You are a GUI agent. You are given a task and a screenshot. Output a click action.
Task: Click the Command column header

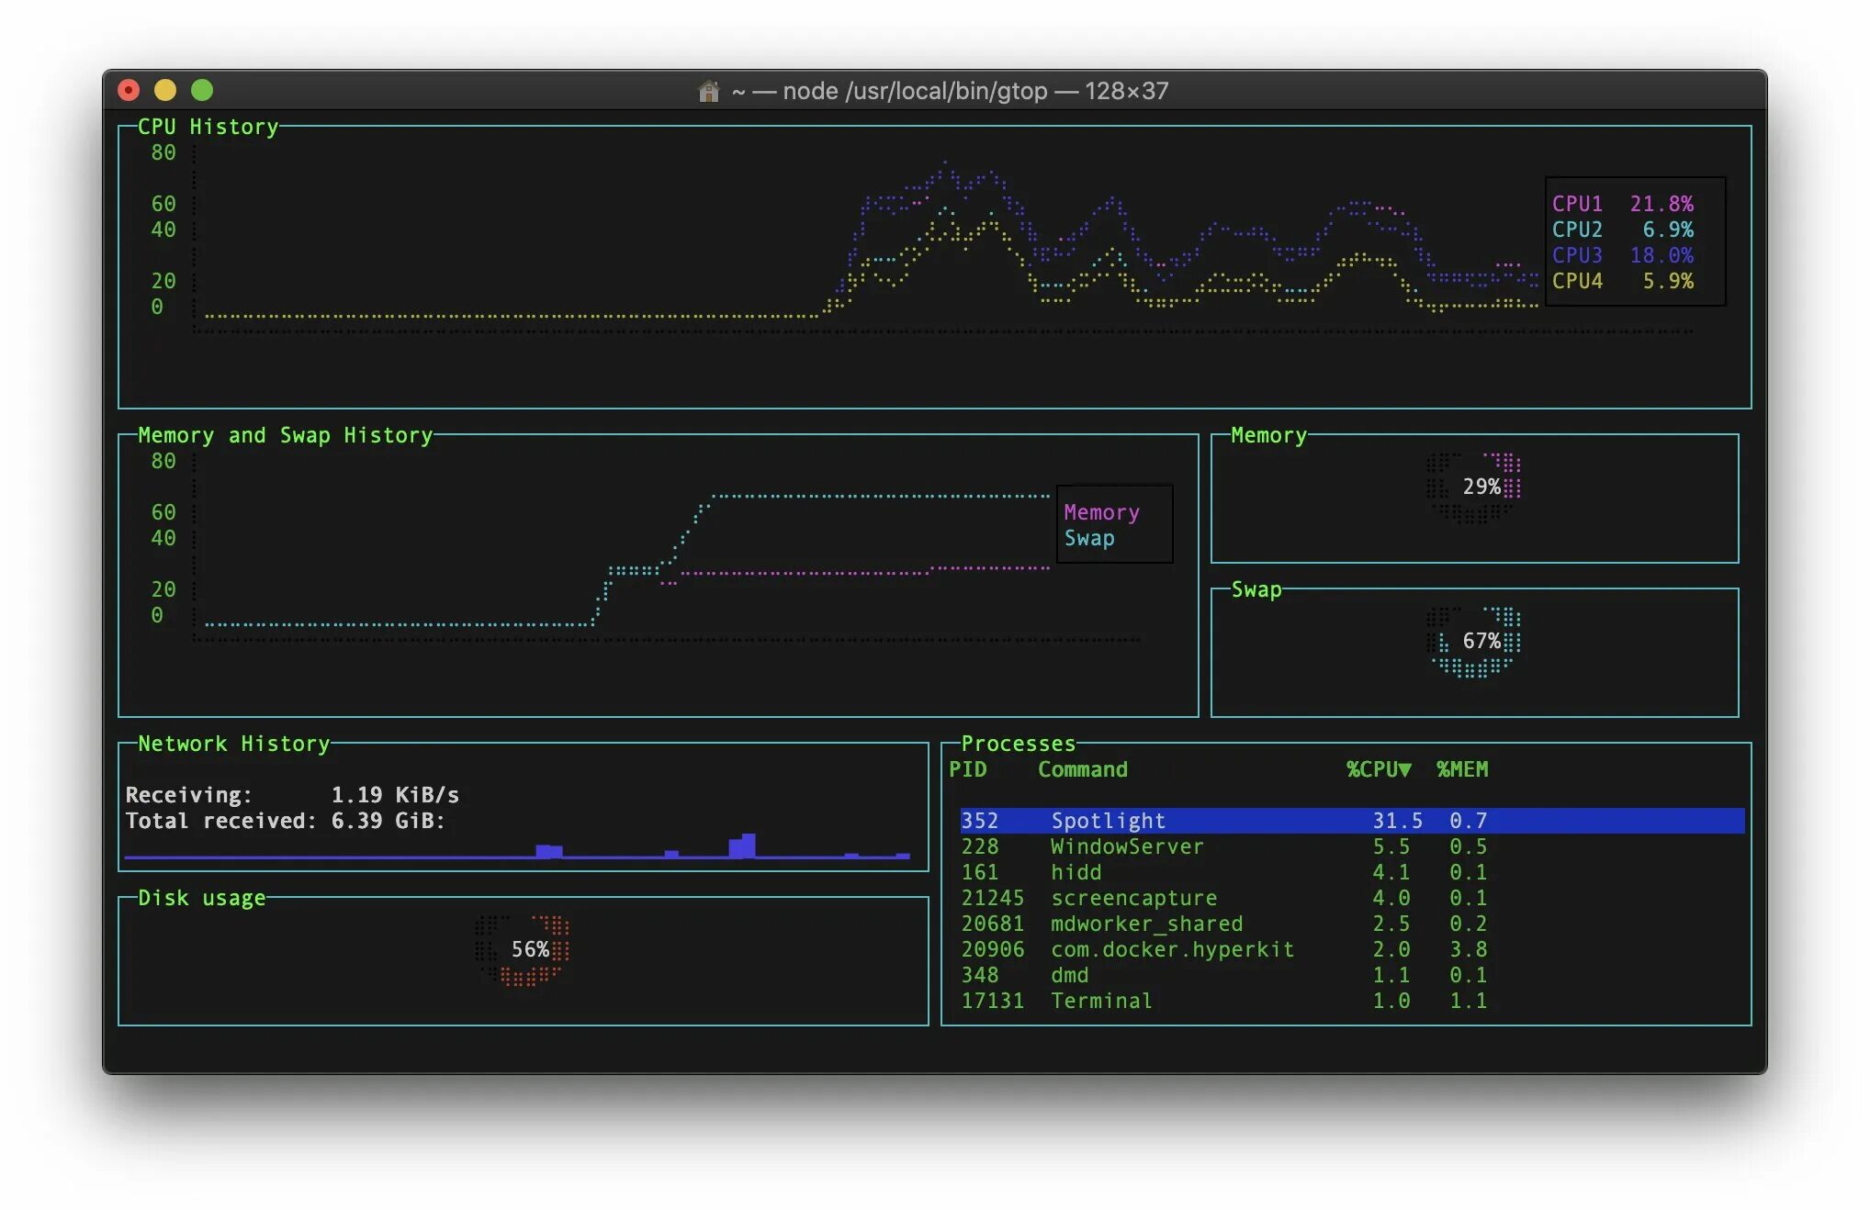tap(1082, 769)
